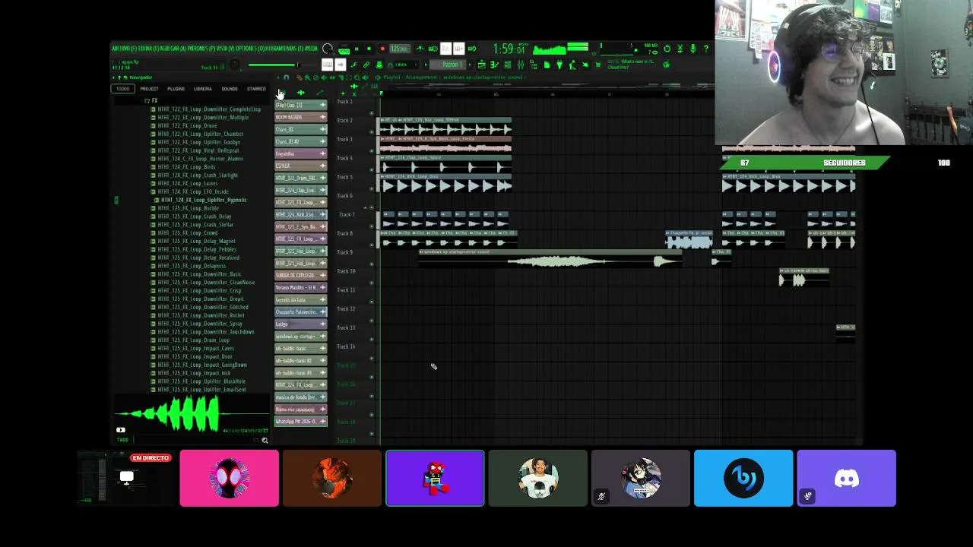This screenshot has height=547, width=973.
Task: Click the tempo display showing 125
Action: click(399, 49)
